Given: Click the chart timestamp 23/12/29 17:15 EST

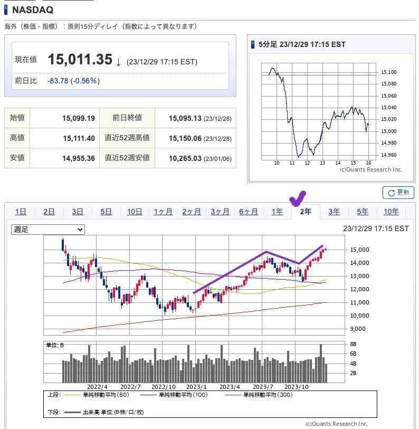Looking at the screenshot, I should [376, 228].
